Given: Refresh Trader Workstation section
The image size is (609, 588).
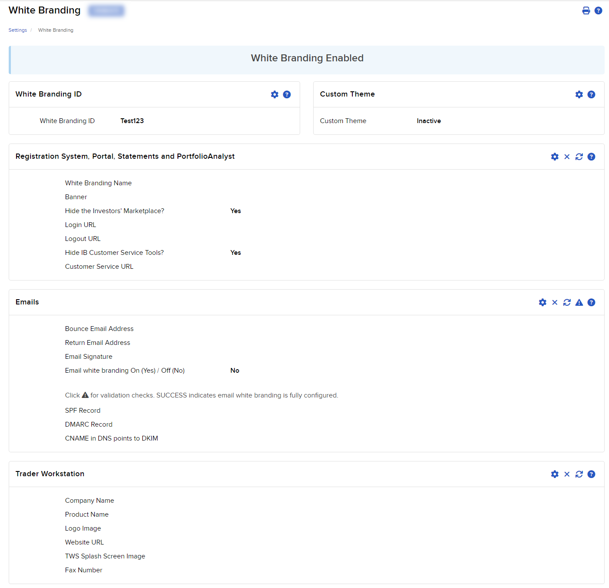Looking at the screenshot, I should pyautogui.click(x=579, y=474).
